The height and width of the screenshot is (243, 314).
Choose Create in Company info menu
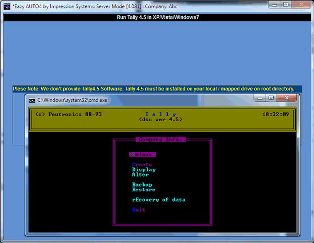142,165
